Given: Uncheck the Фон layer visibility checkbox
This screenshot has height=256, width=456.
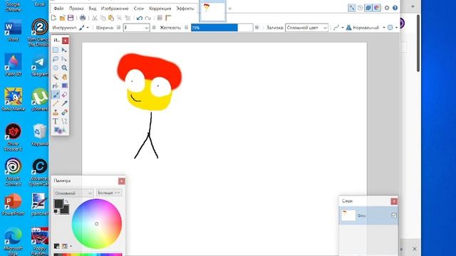Looking at the screenshot, I should (394, 215).
